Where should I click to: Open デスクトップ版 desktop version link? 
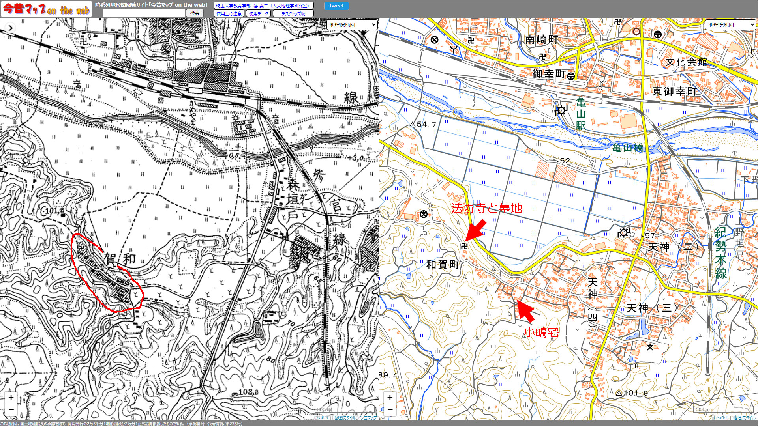coord(293,13)
